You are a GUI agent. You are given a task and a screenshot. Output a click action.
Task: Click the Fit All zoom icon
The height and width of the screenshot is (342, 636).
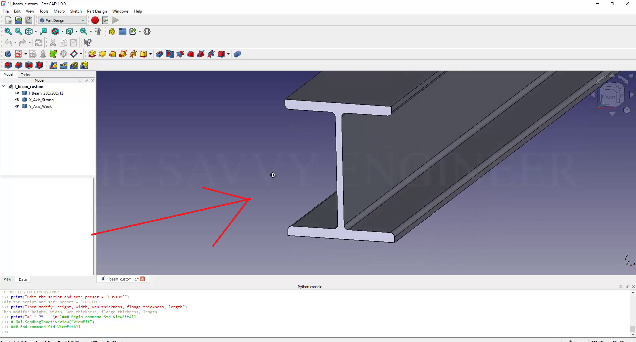pyautogui.click(x=8, y=32)
